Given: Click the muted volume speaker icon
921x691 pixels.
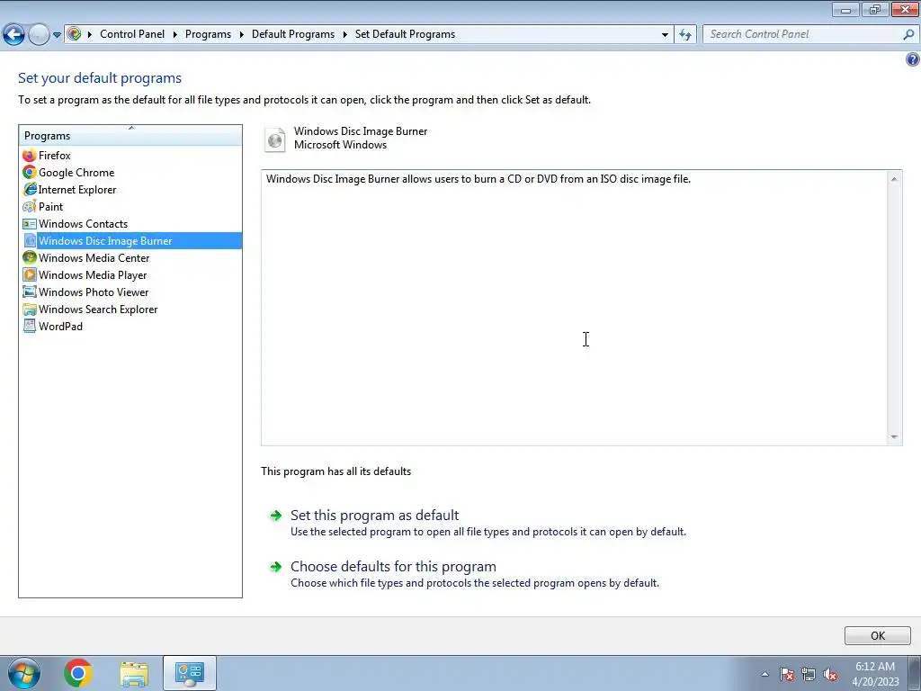Looking at the screenshot, I should 830,675.
